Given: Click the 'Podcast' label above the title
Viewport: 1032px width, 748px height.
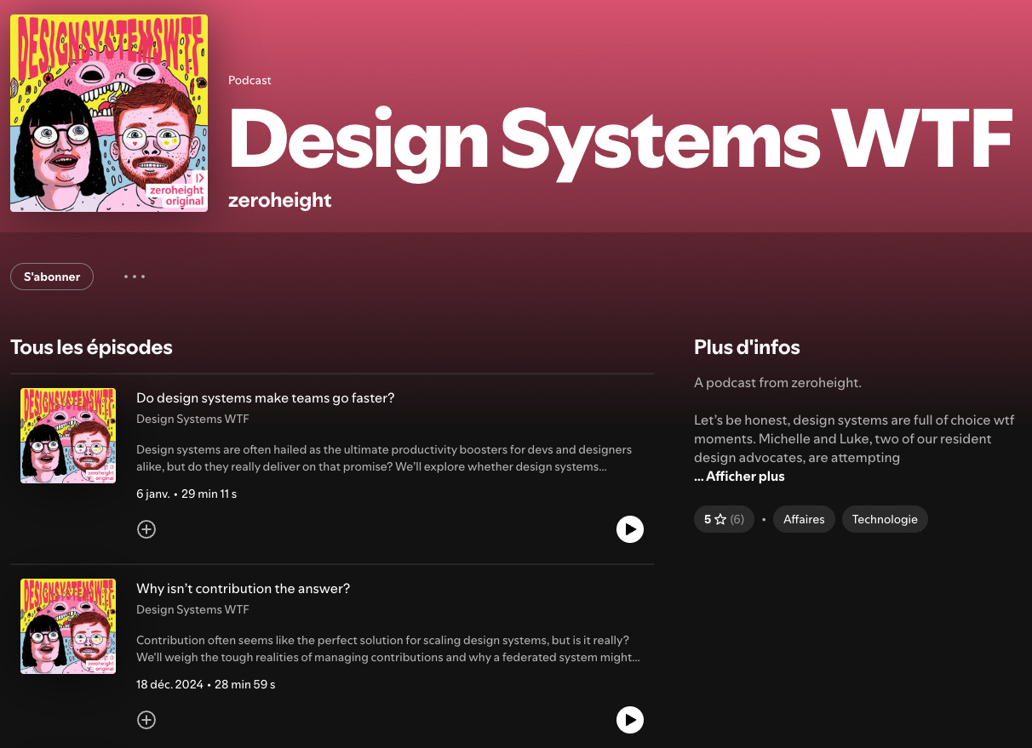Looking at the screenshot, I should tap(249, 80).
